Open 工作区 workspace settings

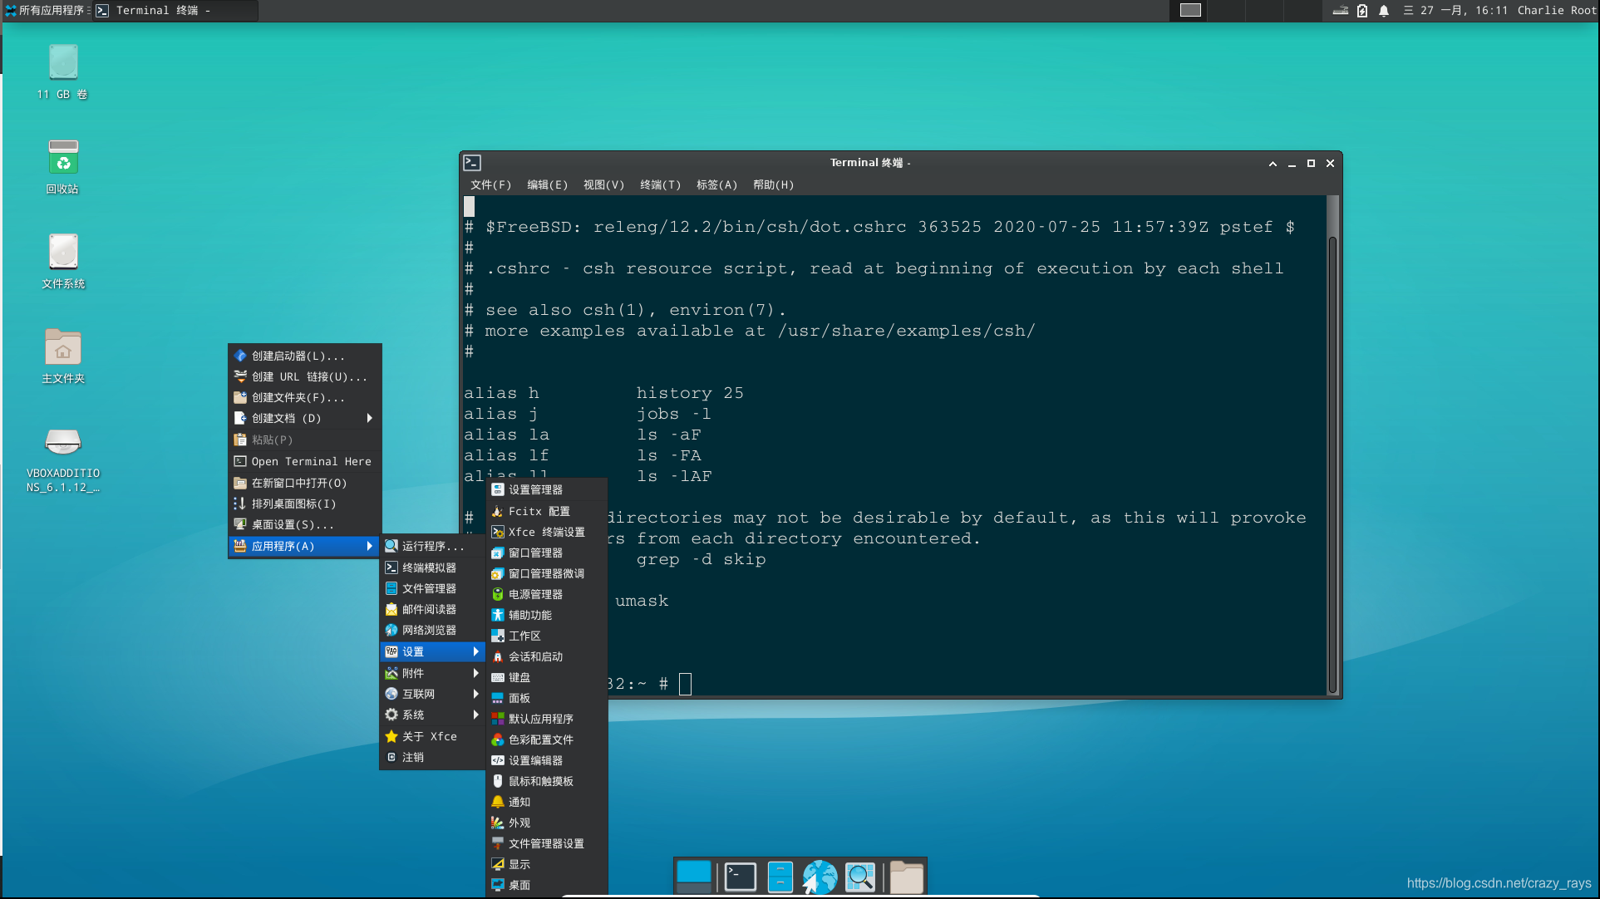pyautogui.click(x=546, y=636)
